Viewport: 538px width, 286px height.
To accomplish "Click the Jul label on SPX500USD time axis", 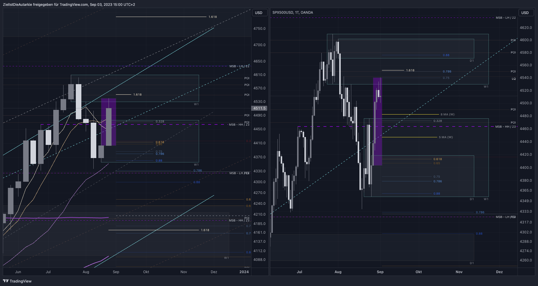I will coord(299,272).
